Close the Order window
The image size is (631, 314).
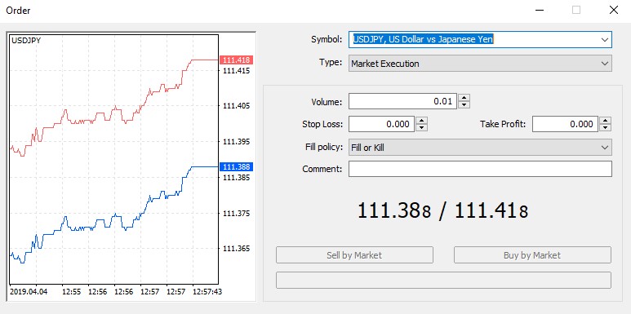614,10
